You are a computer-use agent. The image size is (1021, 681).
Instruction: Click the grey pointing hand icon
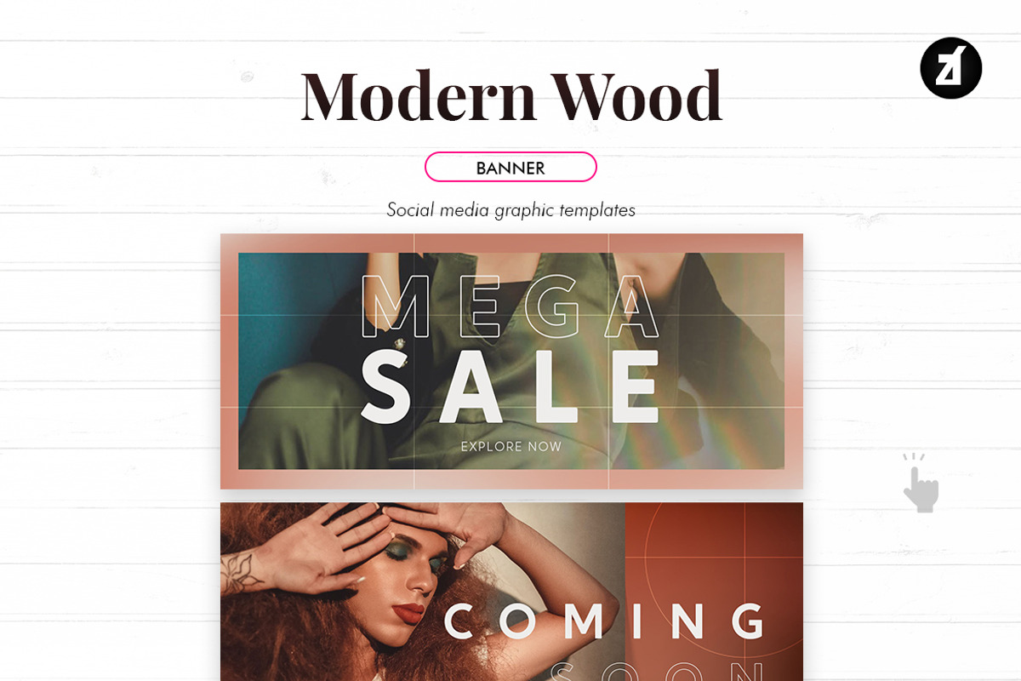point(920,483)
